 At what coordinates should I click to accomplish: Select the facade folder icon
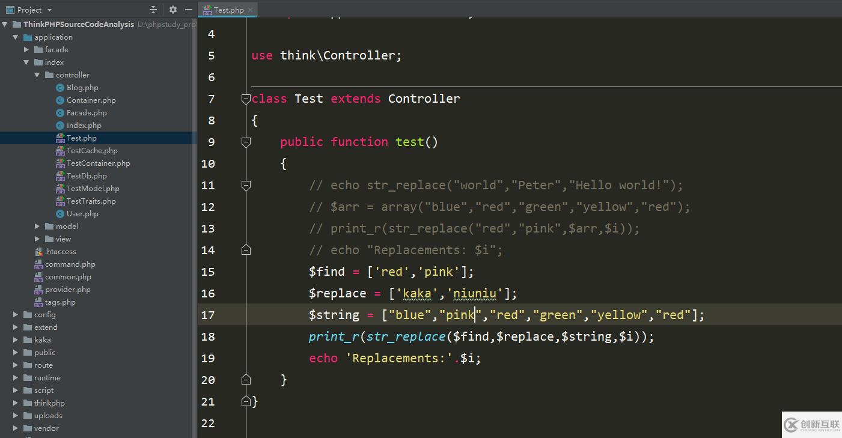(38, 50)
